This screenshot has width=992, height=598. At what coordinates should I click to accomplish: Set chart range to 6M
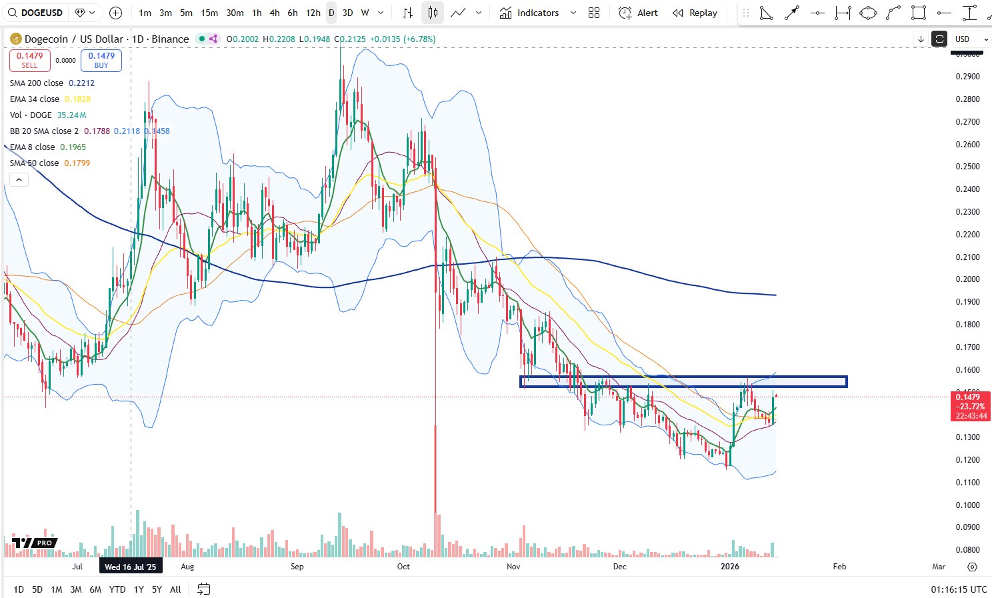[x=95, y=589]
